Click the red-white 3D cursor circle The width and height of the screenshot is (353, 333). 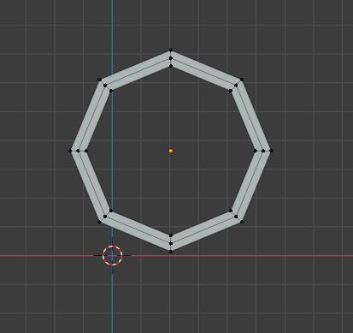(113, 255)
